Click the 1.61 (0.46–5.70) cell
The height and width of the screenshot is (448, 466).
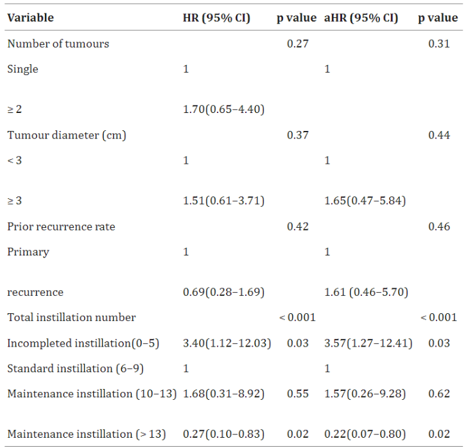tap(367, 292)
